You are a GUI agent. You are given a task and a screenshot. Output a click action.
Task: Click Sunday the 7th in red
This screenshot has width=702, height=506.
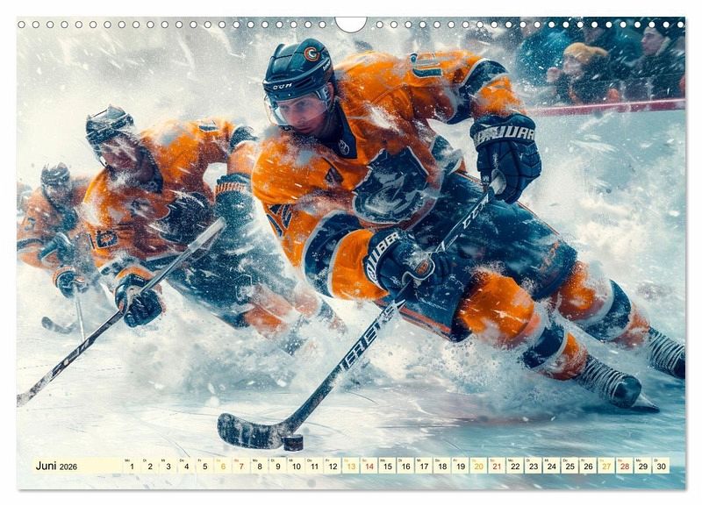(x=241, y=466)
